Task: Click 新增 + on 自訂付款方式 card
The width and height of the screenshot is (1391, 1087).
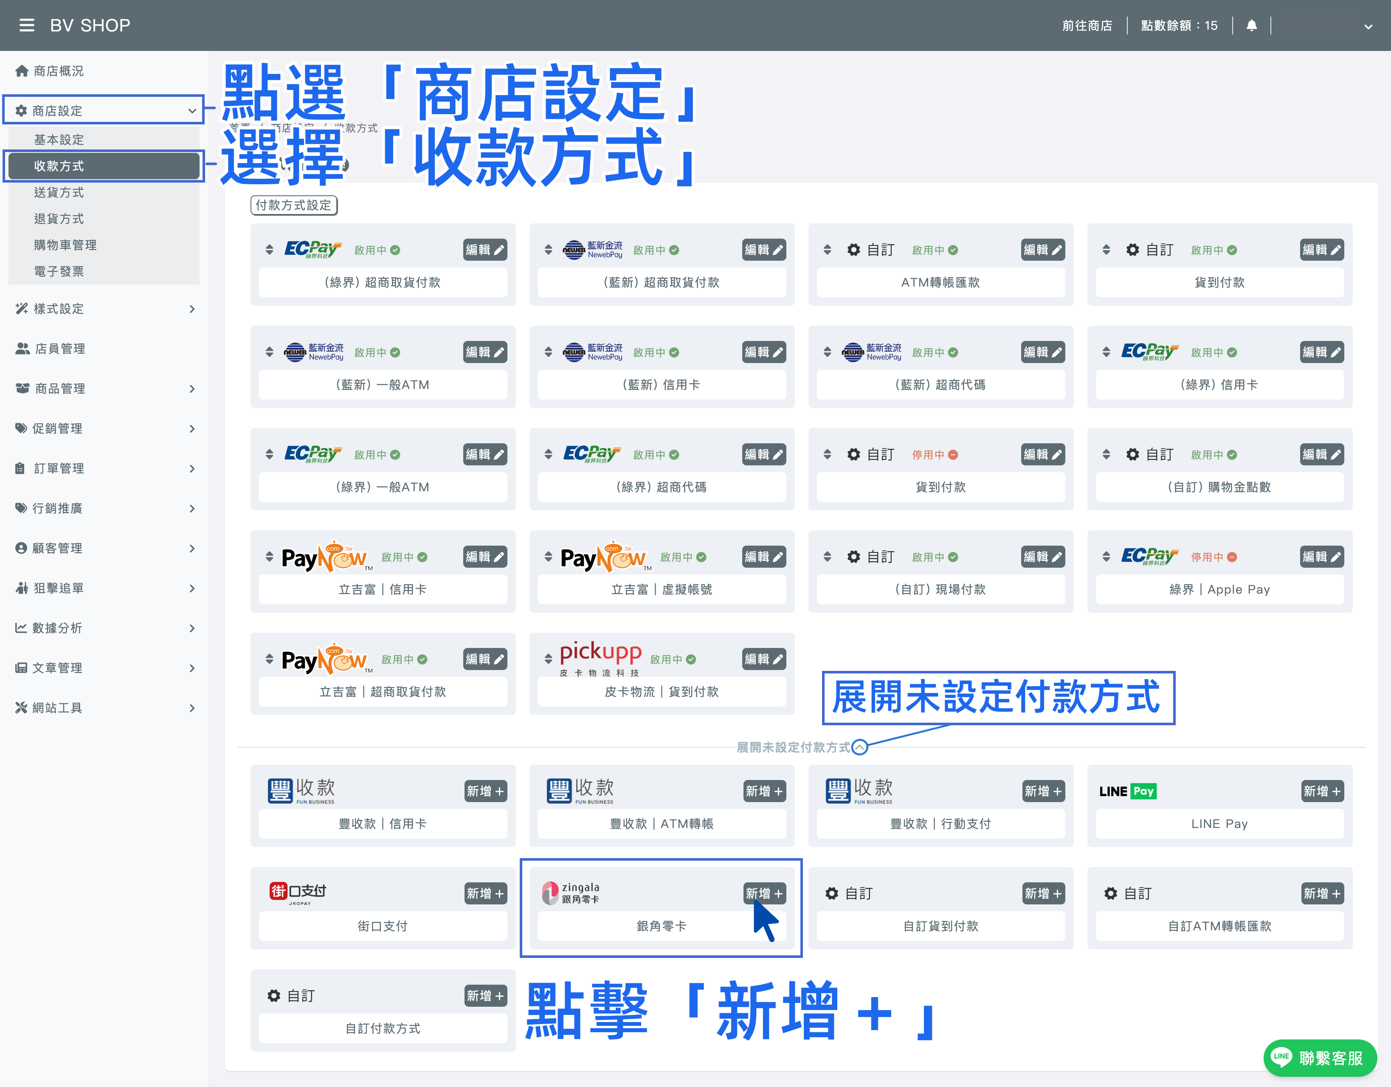Action: [x=485, y=995]
